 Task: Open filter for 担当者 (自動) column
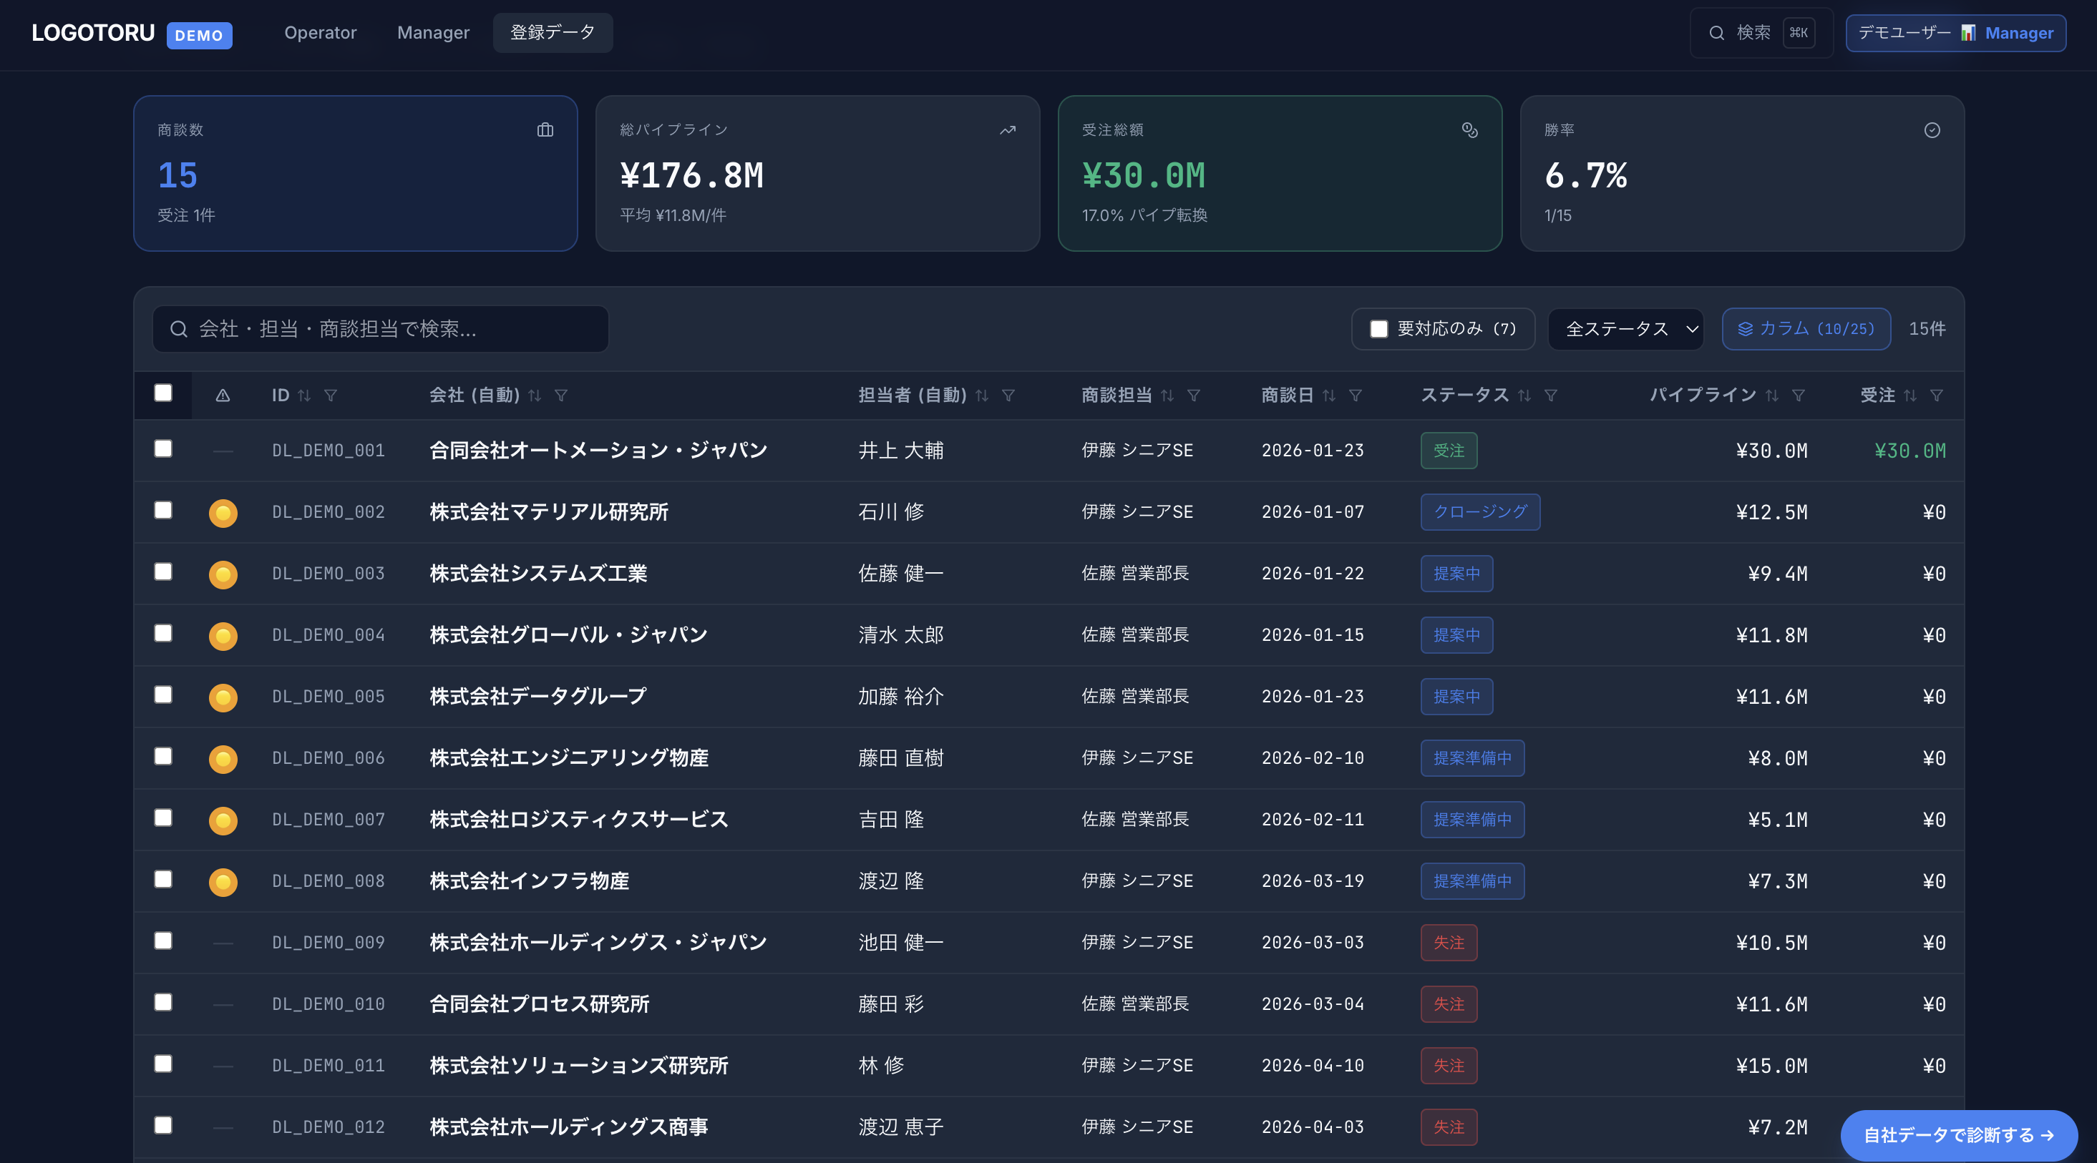tap(1008, 396)
